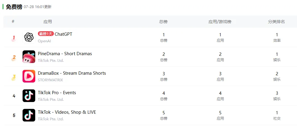
Task: Click the 免费榜 section heading
Action: point(14,7)
